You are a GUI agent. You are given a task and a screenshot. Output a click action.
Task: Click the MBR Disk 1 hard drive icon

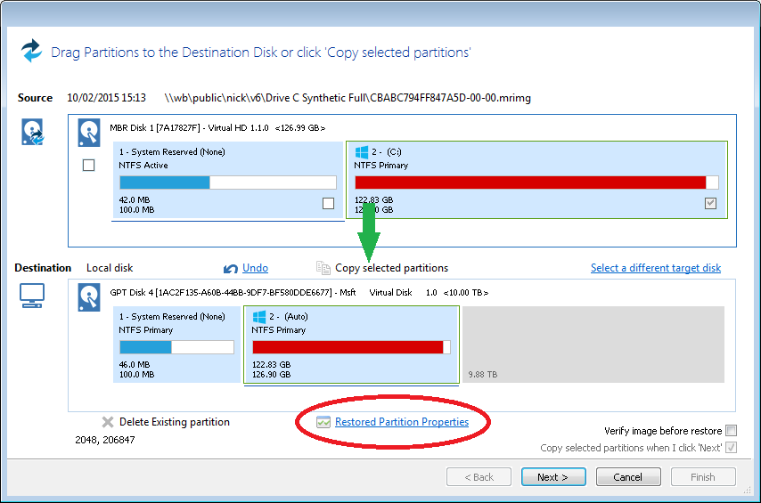(89, 133)
